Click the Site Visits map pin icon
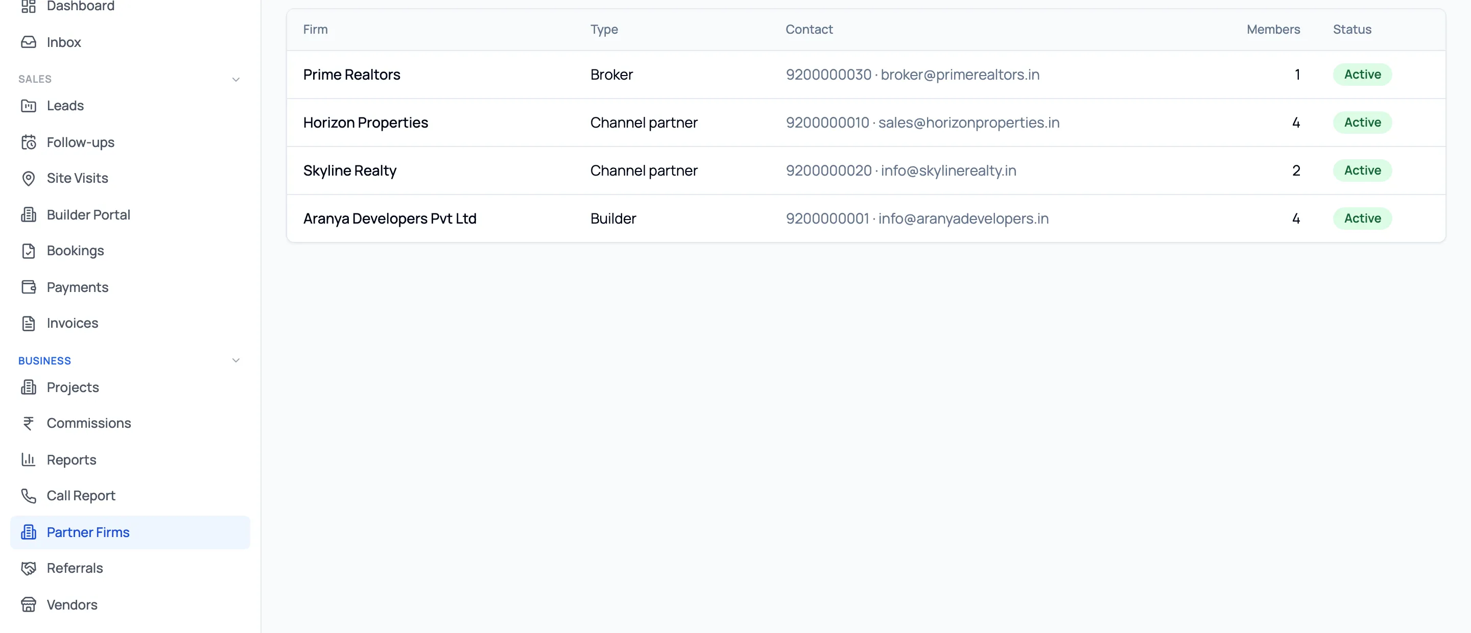This screenshot has height=633, width=1471. pos(29,178)
